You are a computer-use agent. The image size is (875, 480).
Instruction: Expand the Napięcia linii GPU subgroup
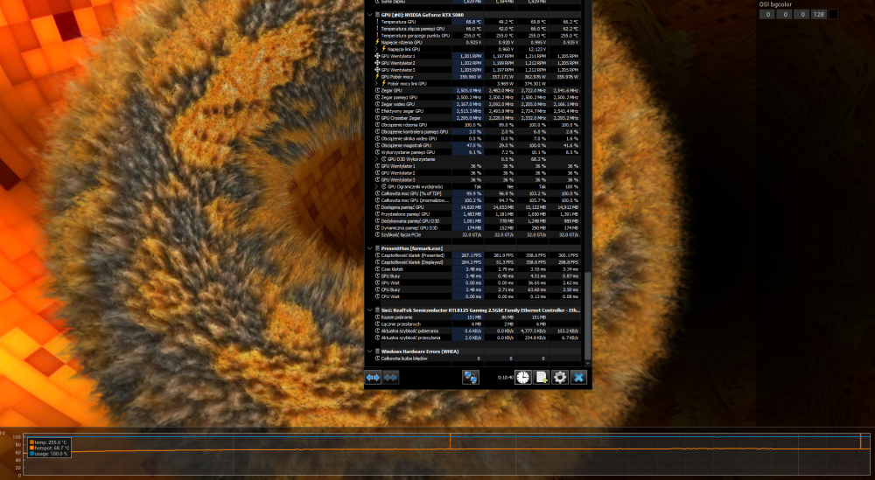click(377, 49)
